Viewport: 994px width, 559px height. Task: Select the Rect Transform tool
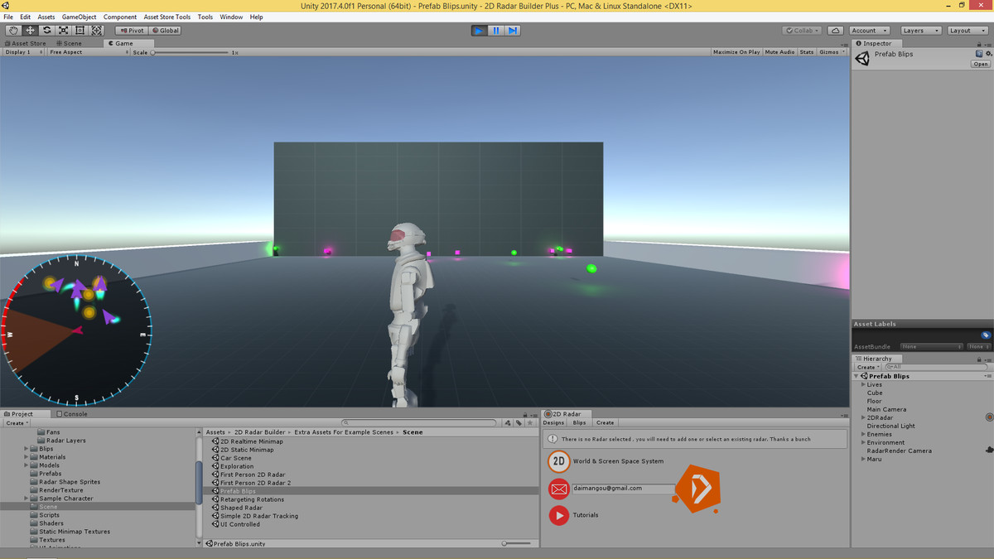click(80, 30)
